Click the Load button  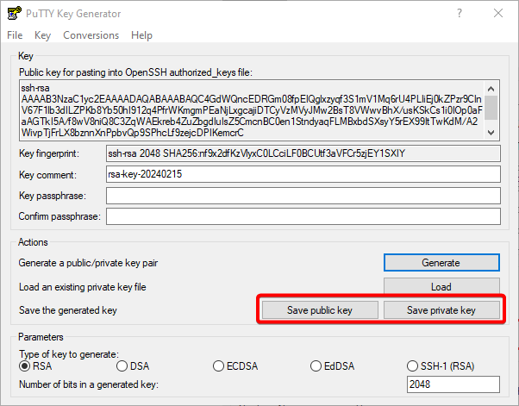[441, 286]
